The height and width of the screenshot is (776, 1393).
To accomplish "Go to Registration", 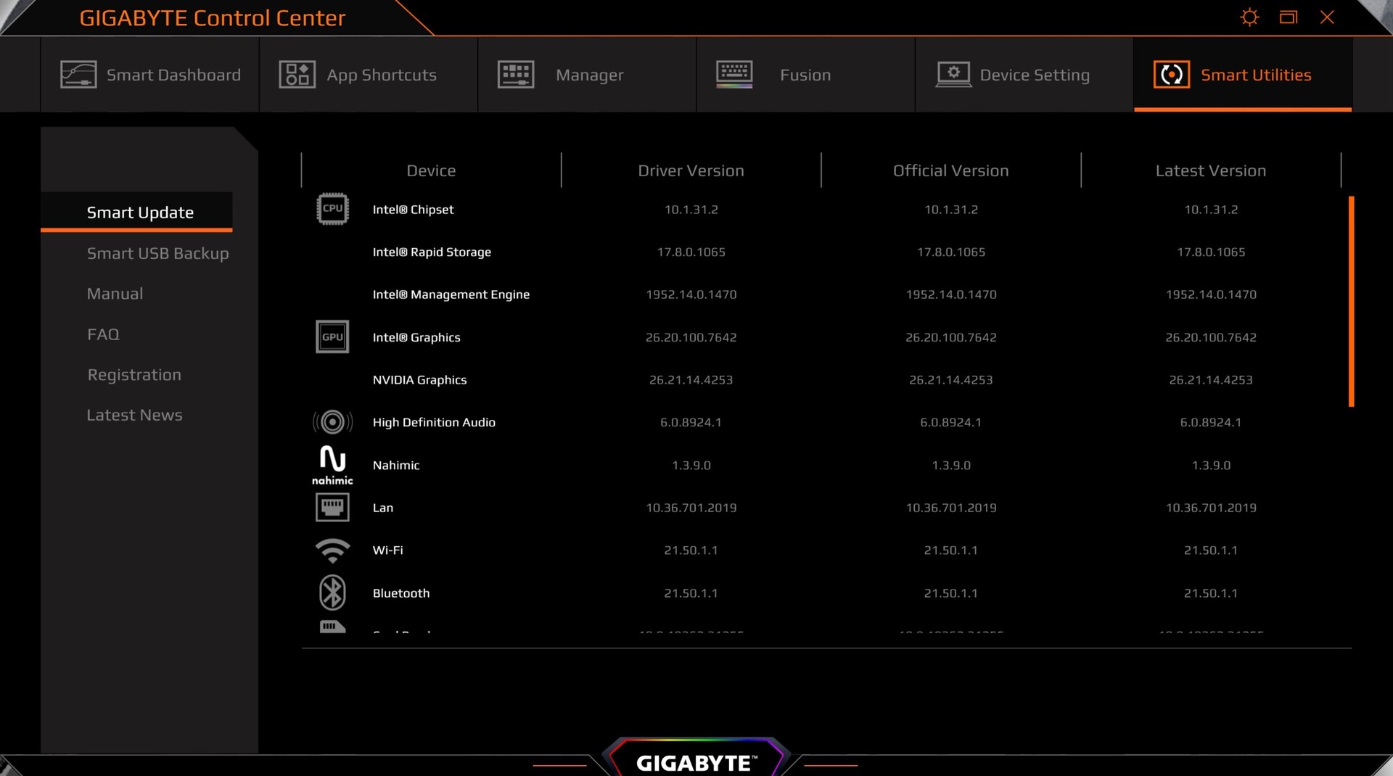I will (134, 375).
